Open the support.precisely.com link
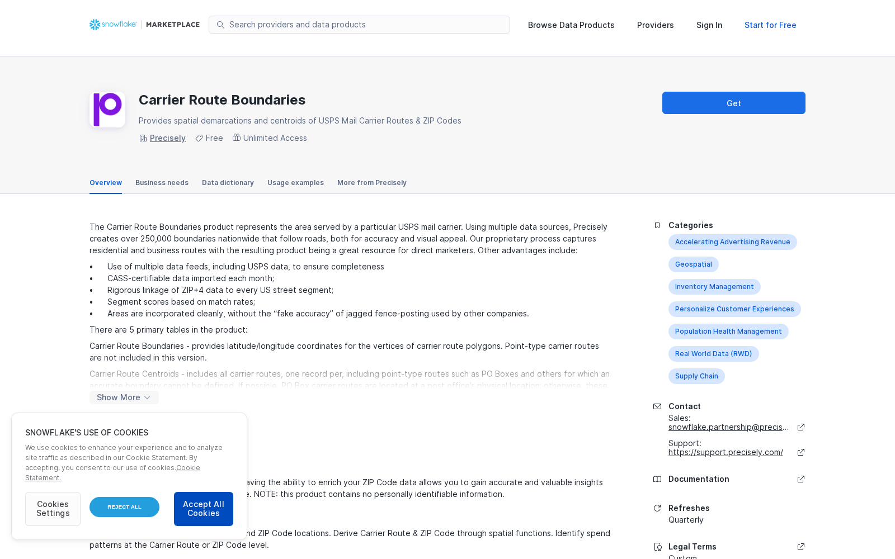Image resolution: width=895 pixels, height=559 pixels. (x=726, y=452)
